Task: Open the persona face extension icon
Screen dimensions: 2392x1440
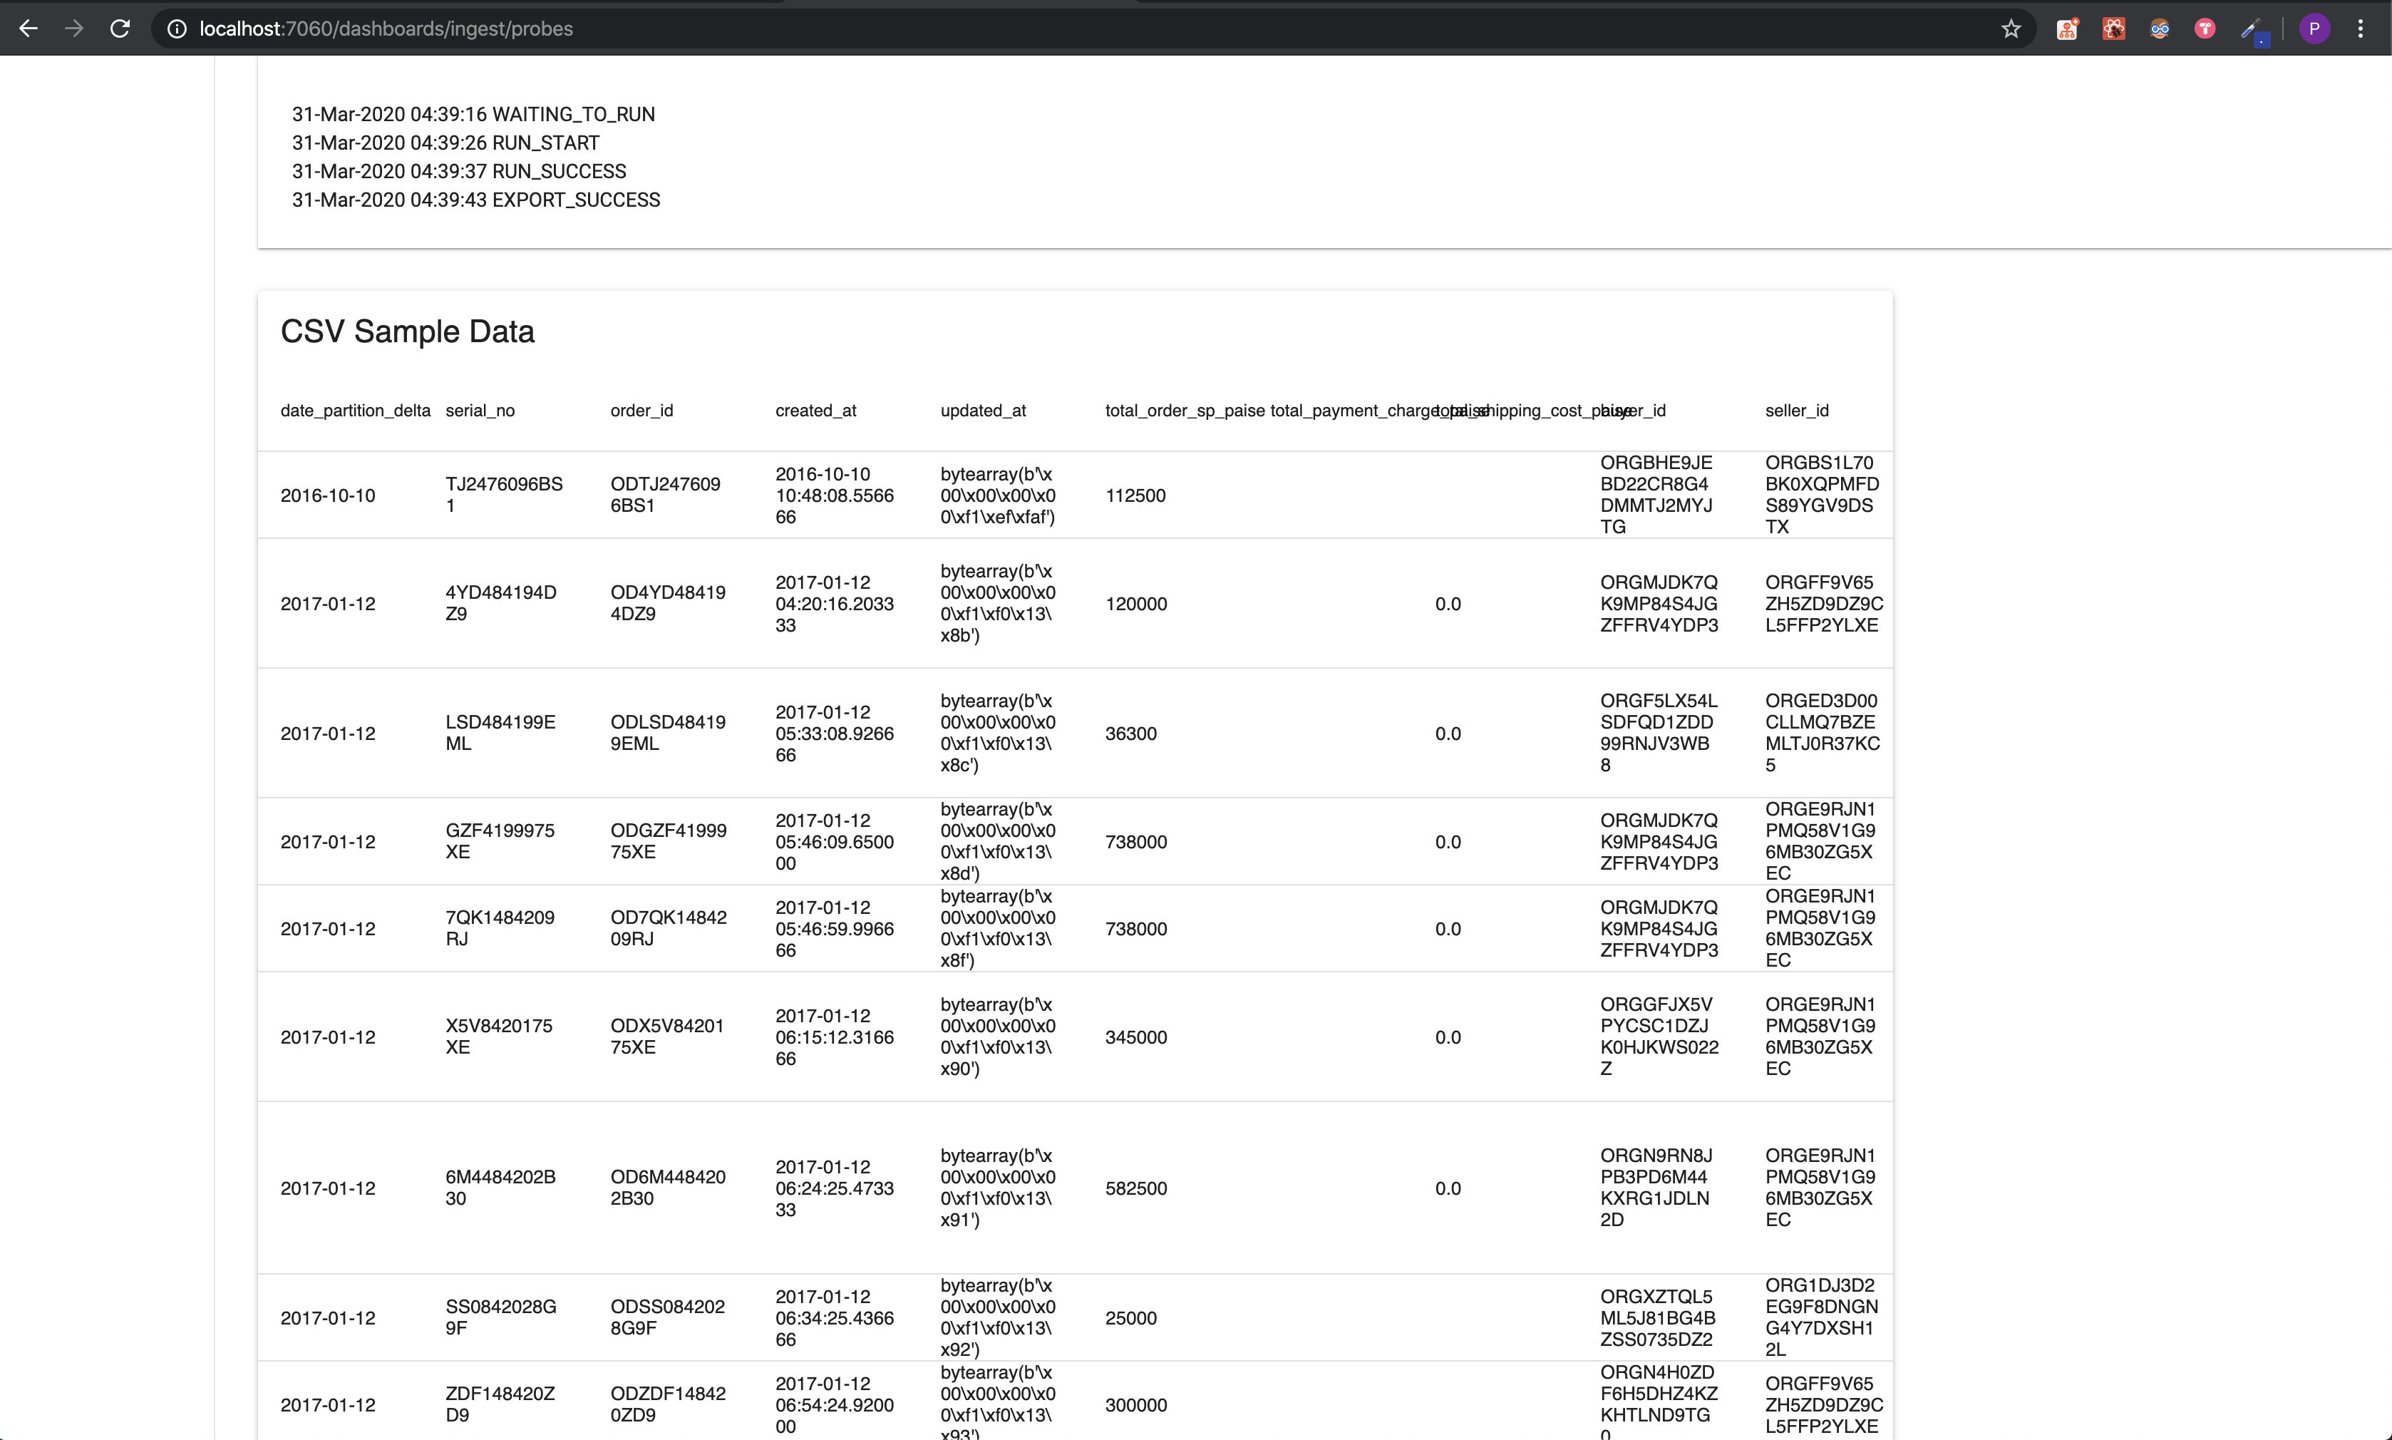Action: click(2159, 28)
